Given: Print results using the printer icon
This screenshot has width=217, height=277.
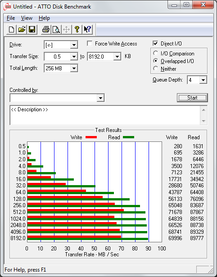Looking at the screenshot, I should coord(46,29).
